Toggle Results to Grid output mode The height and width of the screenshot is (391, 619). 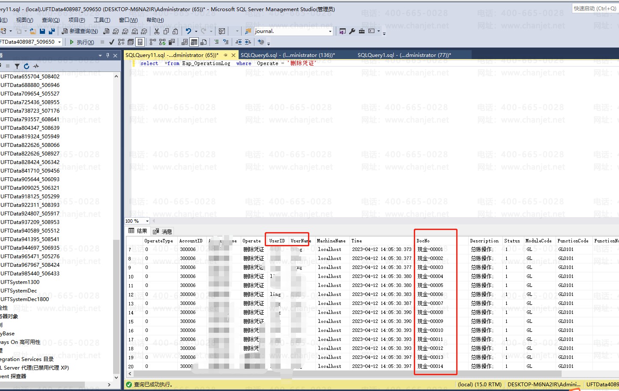[194, 42]
